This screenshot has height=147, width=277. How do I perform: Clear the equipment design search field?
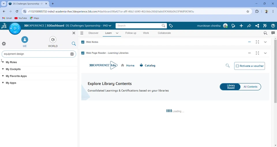[x=72, y=54]
